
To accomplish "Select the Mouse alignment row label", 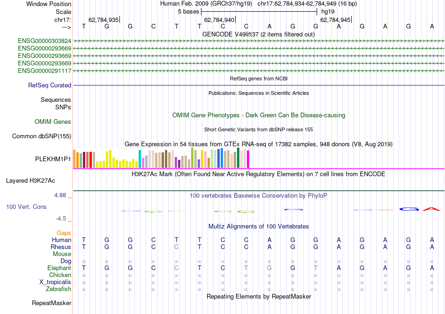I will point(62,254).
